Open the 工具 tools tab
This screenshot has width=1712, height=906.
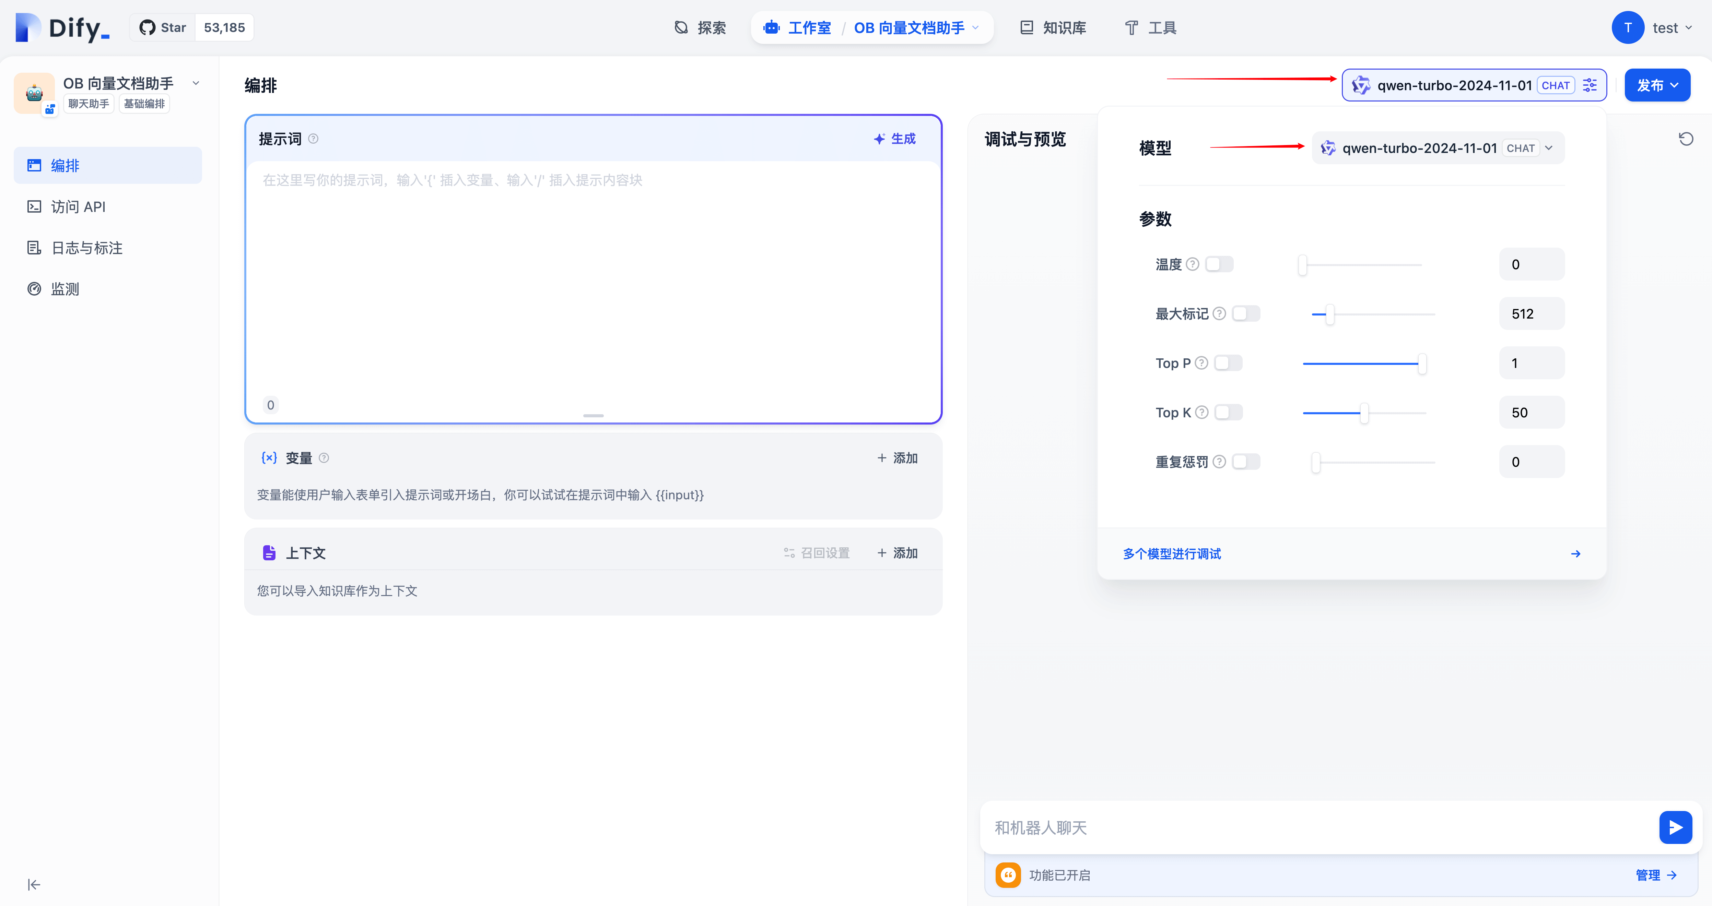click(1150, 28)
